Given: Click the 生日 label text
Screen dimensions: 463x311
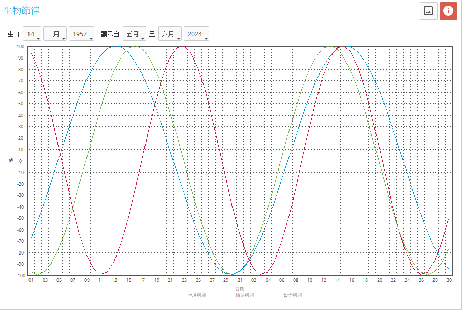Looking at the screenshot, I should (13, 34).
